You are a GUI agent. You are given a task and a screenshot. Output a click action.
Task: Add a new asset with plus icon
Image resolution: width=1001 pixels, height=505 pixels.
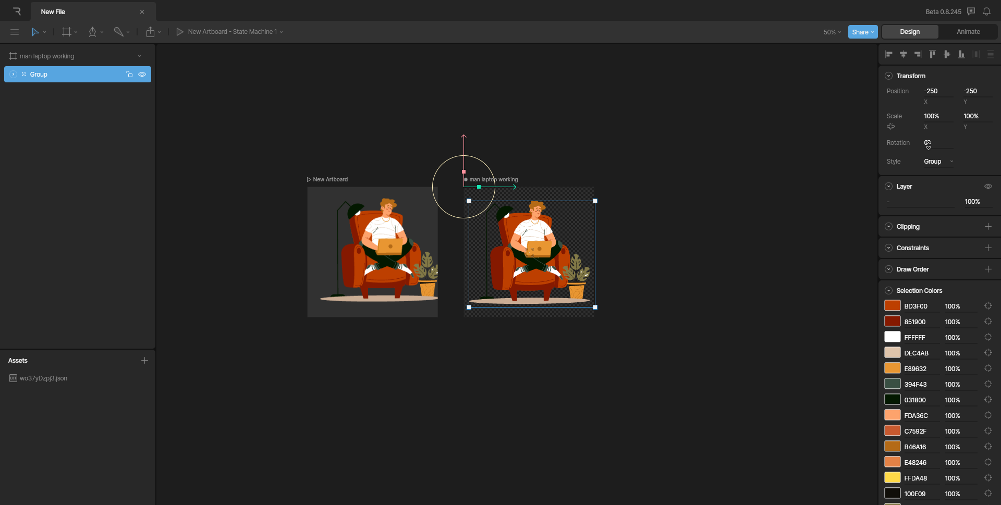coord(144,361)
